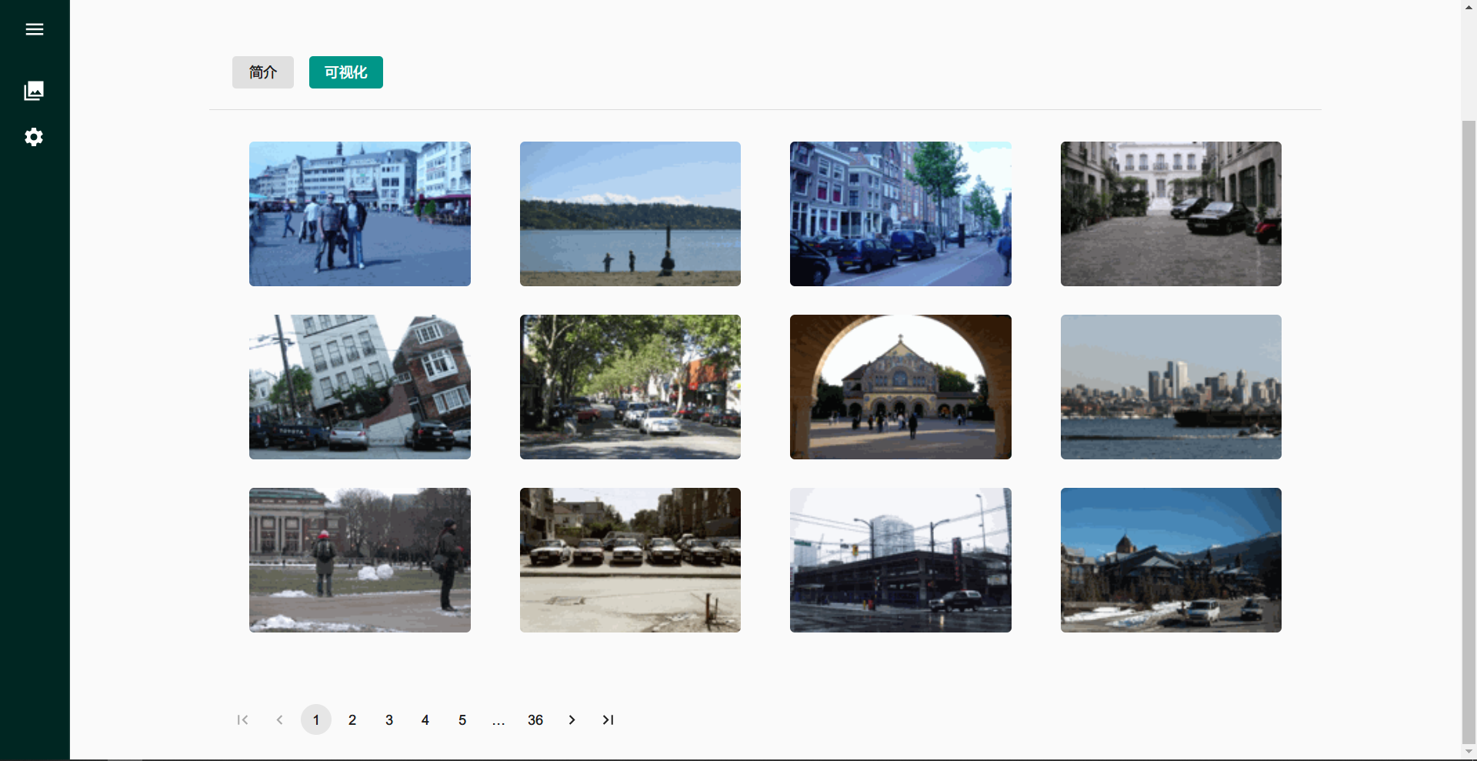The width and height of the screenshot is (1477, 761).
Task: Select page 4 in pagination
Action: click(425, 719)
